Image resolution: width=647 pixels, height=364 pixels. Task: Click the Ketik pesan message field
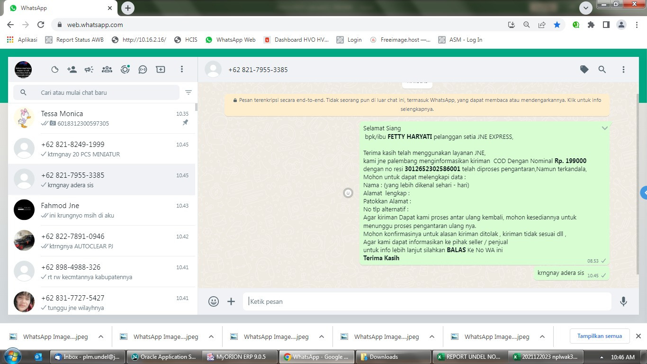click(x=427, y=301)
